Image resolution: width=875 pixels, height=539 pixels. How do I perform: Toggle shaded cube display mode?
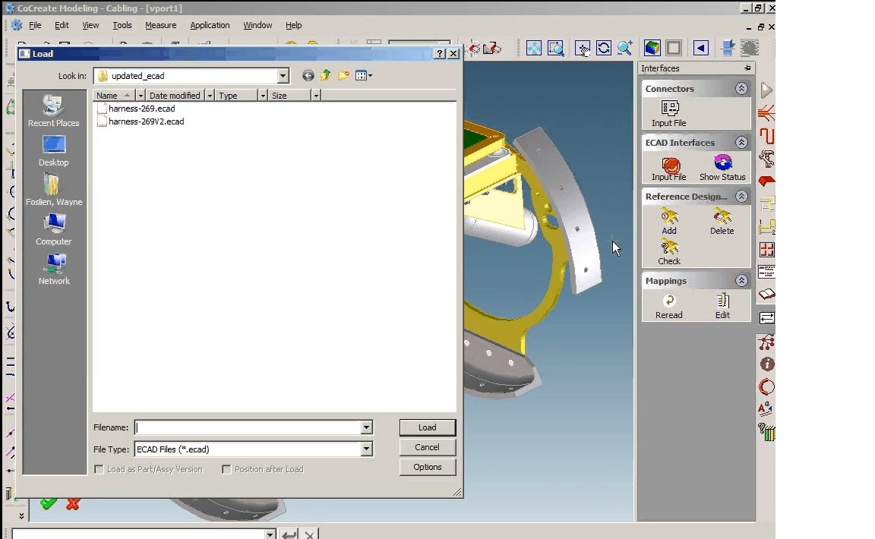(652, 48)
